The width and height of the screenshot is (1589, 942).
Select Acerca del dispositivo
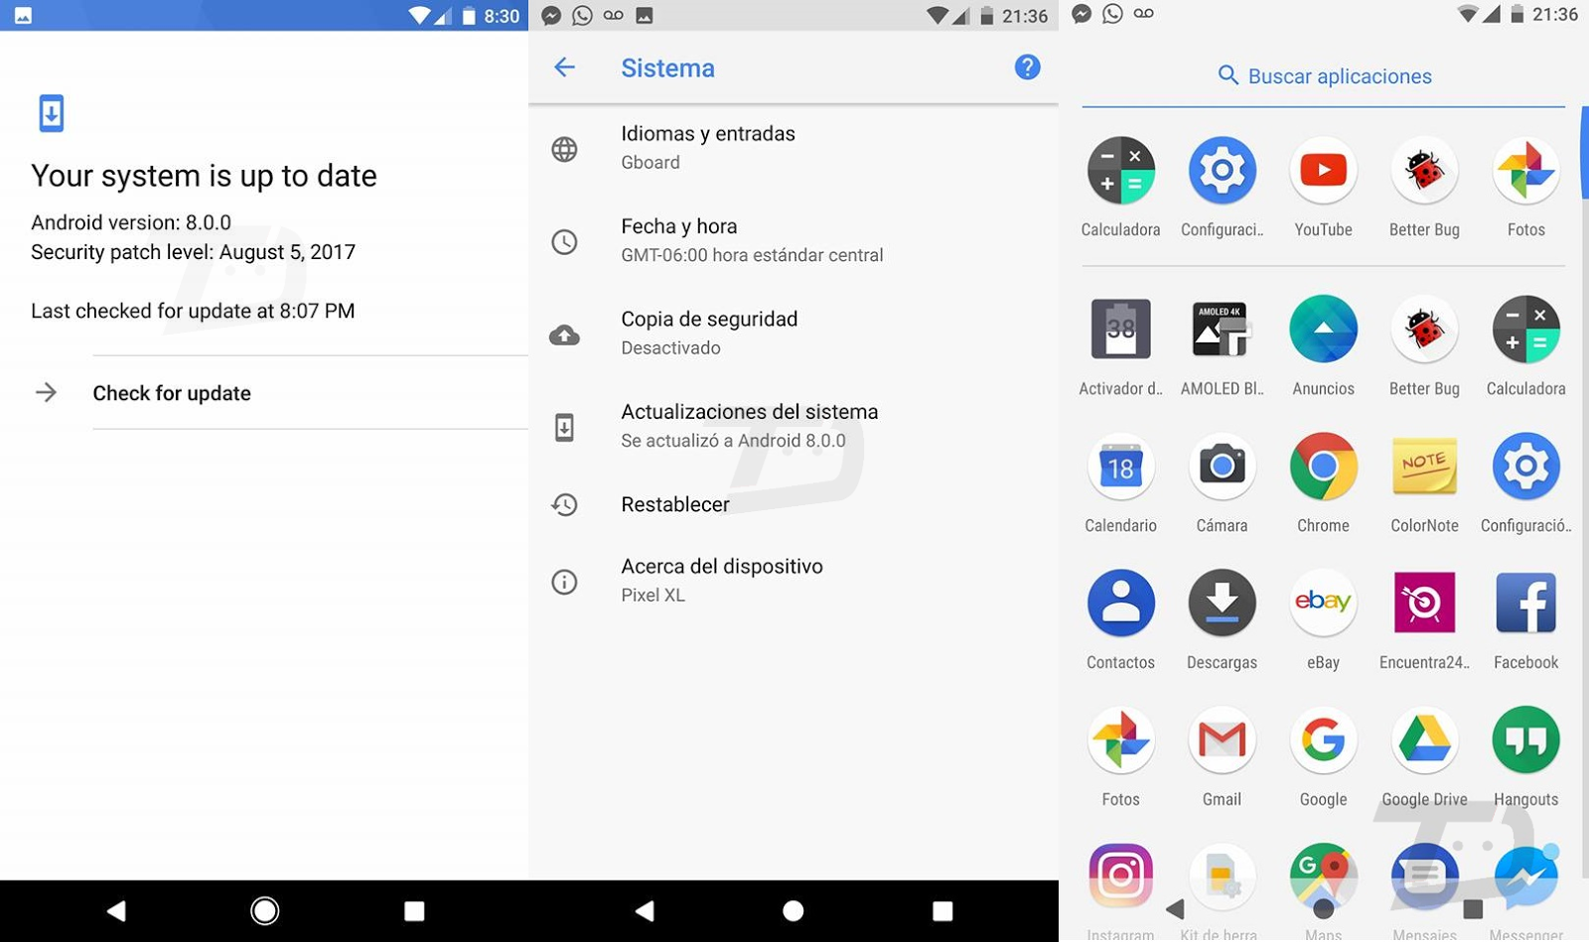pos(794,581)
